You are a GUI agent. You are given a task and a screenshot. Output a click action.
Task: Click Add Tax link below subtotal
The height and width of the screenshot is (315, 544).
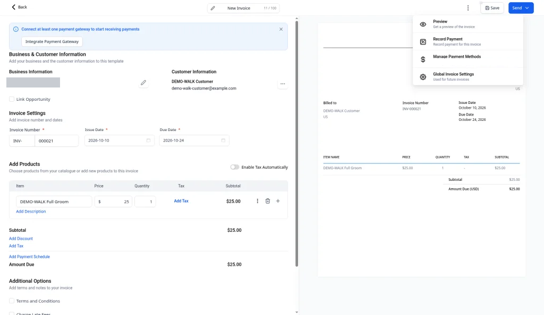(16, 246)
